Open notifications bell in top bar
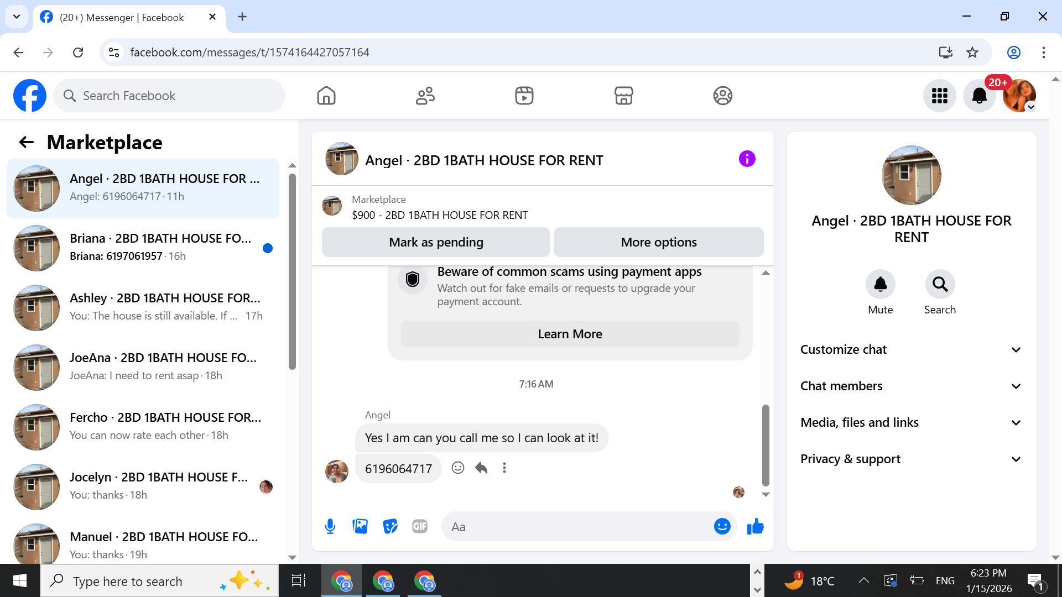 pos(979,96)
